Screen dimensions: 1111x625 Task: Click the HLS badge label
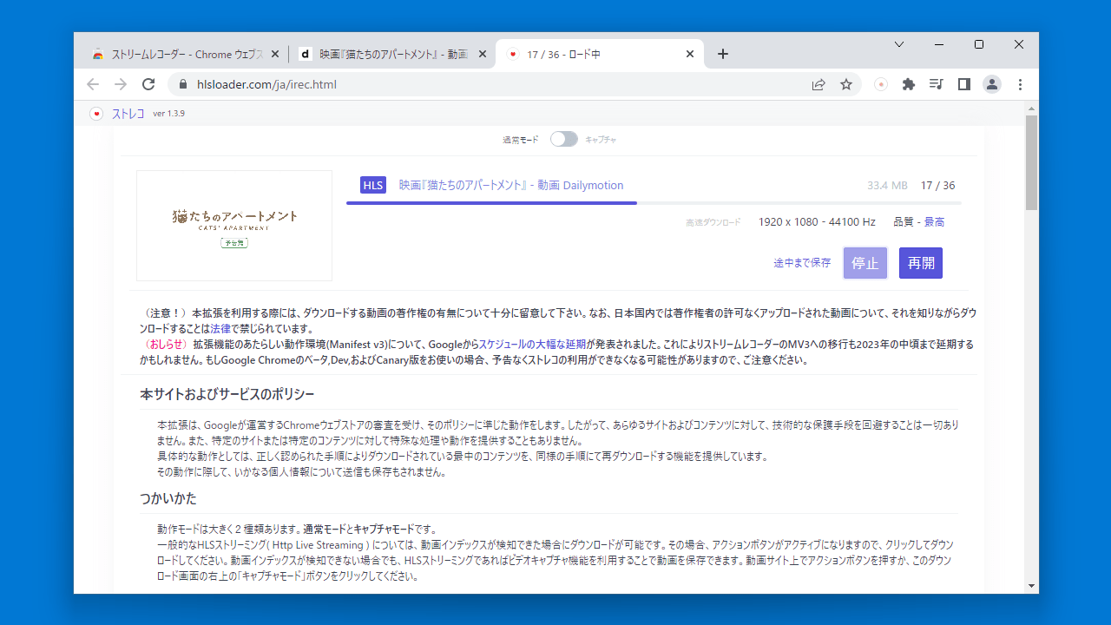coord(373,185)
